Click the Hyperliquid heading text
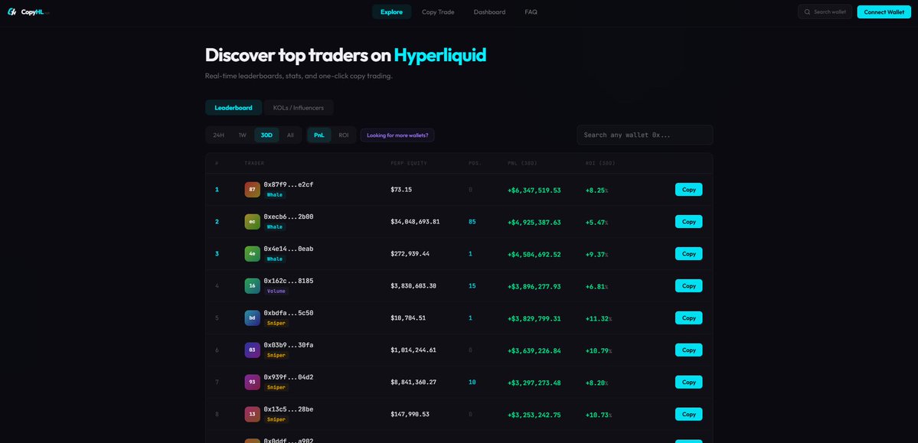The height and width of the screenshot is (443, 918). (439, 56)
